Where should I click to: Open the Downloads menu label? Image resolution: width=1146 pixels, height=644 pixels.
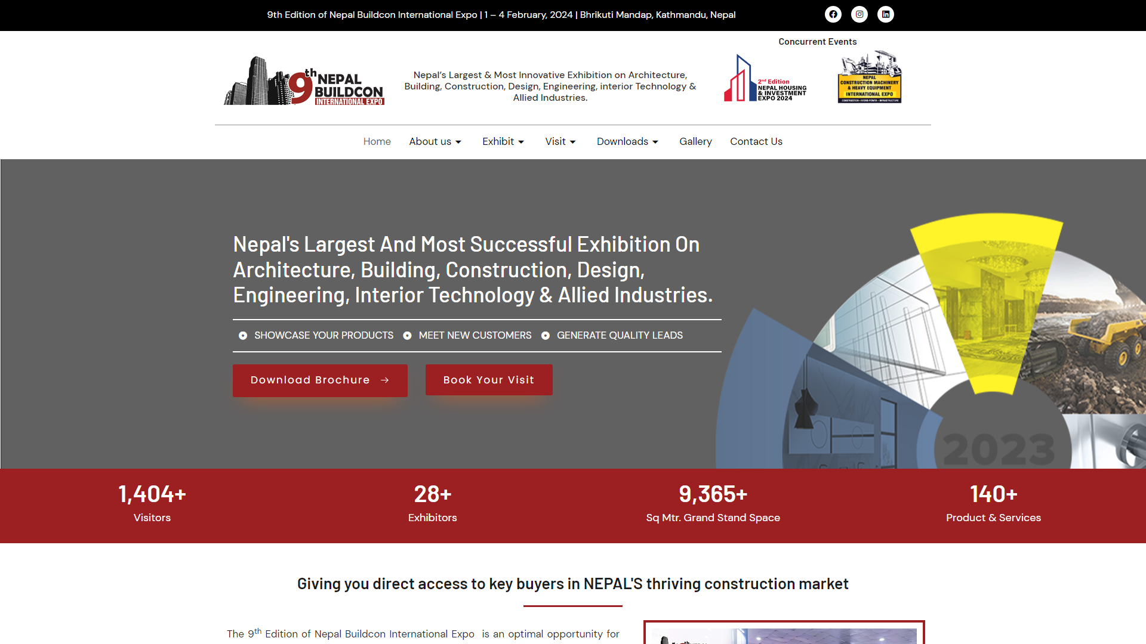[623, 141]
